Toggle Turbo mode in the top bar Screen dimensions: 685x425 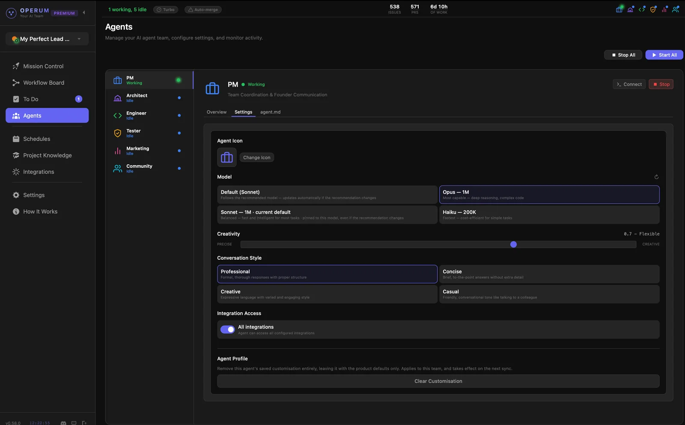[166, 9]
